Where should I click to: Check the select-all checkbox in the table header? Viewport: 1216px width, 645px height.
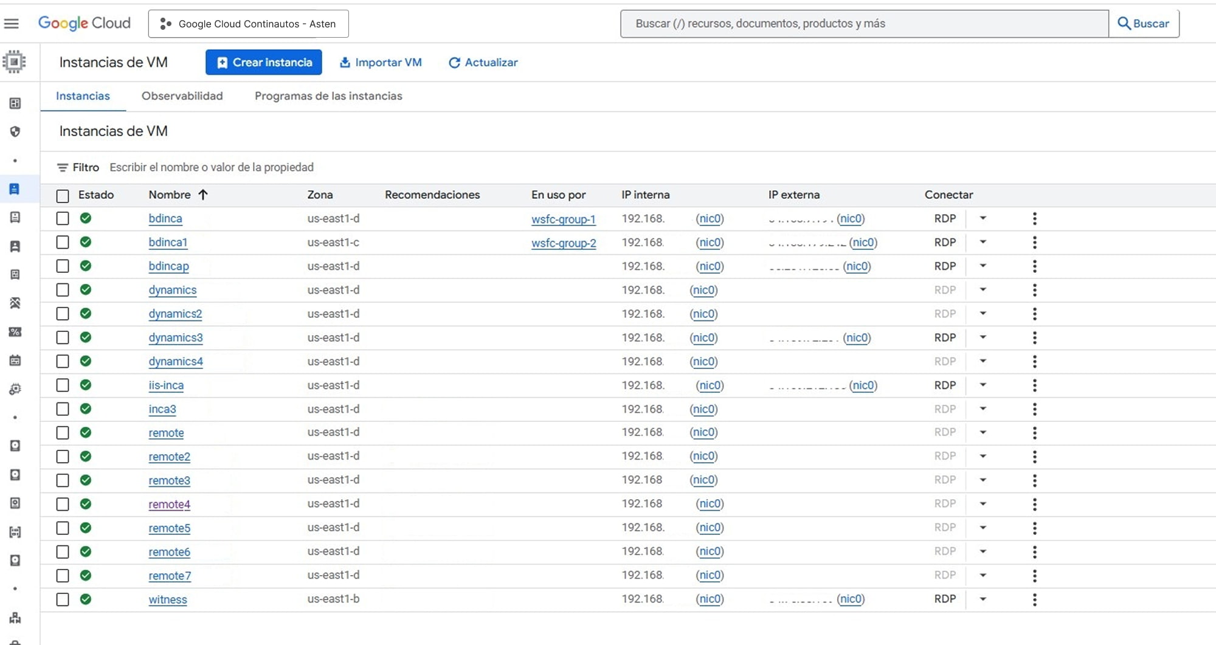(63, 195)
